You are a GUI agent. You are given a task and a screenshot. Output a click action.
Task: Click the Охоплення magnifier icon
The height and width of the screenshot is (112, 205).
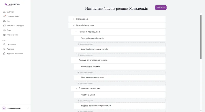coord(4,44)
